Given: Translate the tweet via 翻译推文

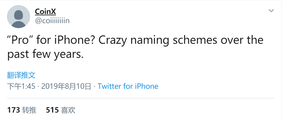Looking at the screenshot, I should [21, 75].
